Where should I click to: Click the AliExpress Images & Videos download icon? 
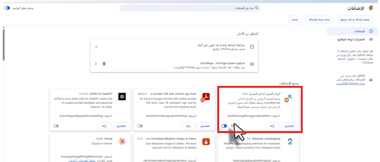[x=206, y=141]
